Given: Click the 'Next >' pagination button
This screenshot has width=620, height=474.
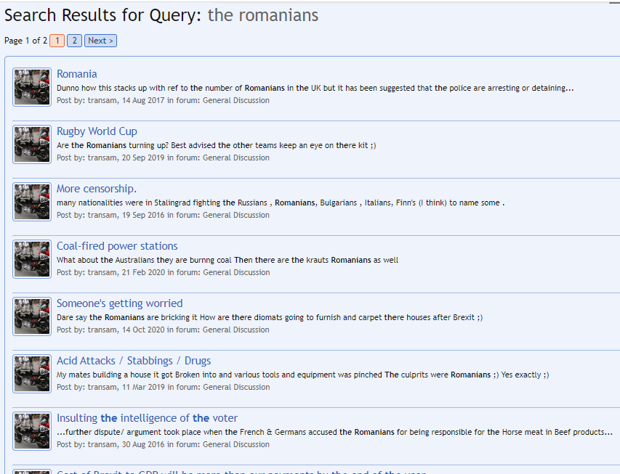Looking at the screenshot, I should click(100, 41).
